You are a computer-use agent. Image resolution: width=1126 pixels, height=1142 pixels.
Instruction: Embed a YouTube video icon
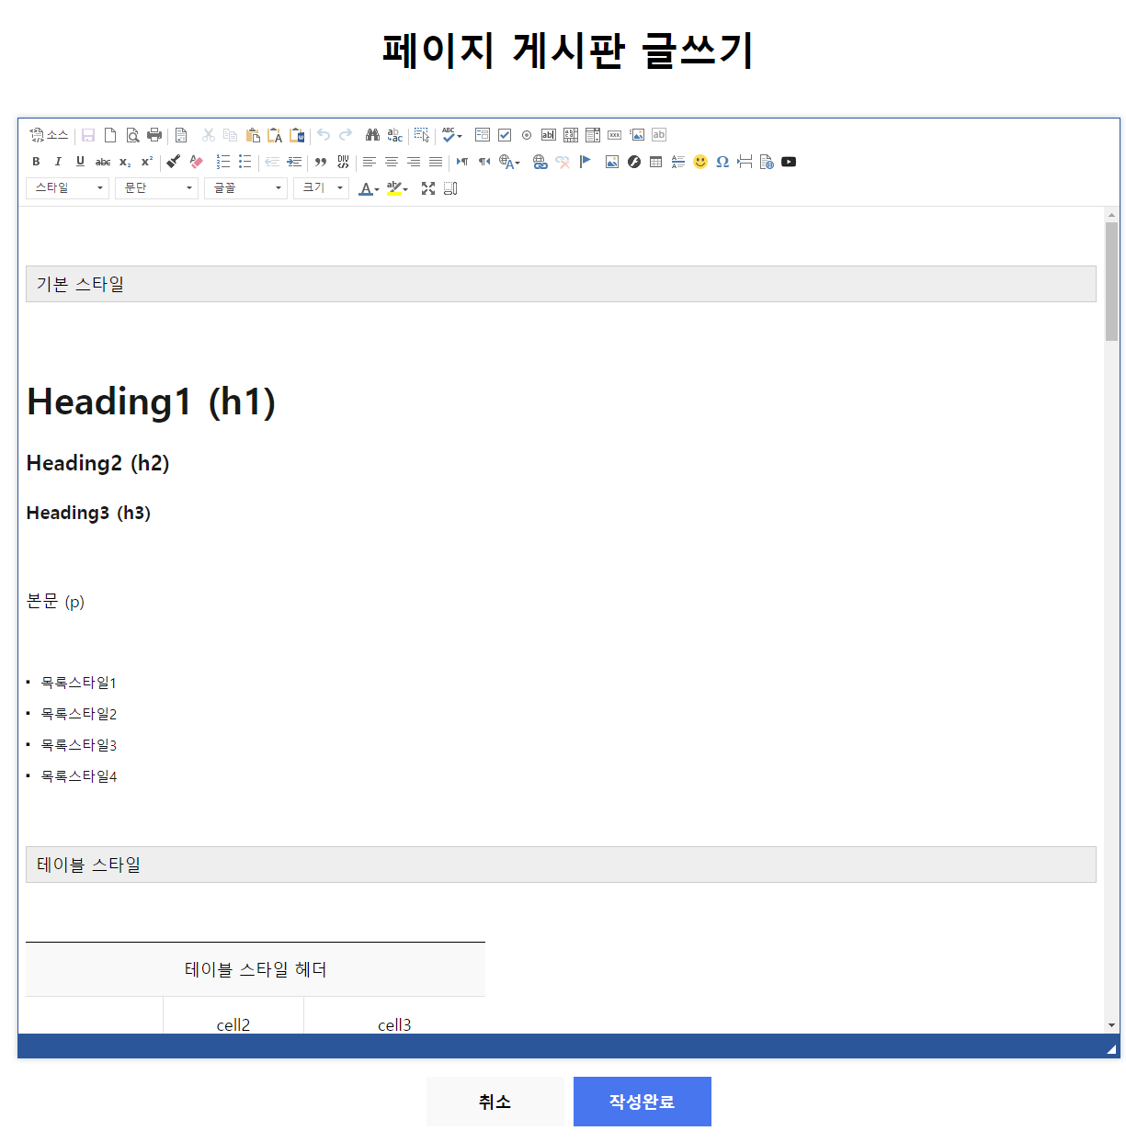click(x=789, y=162)
